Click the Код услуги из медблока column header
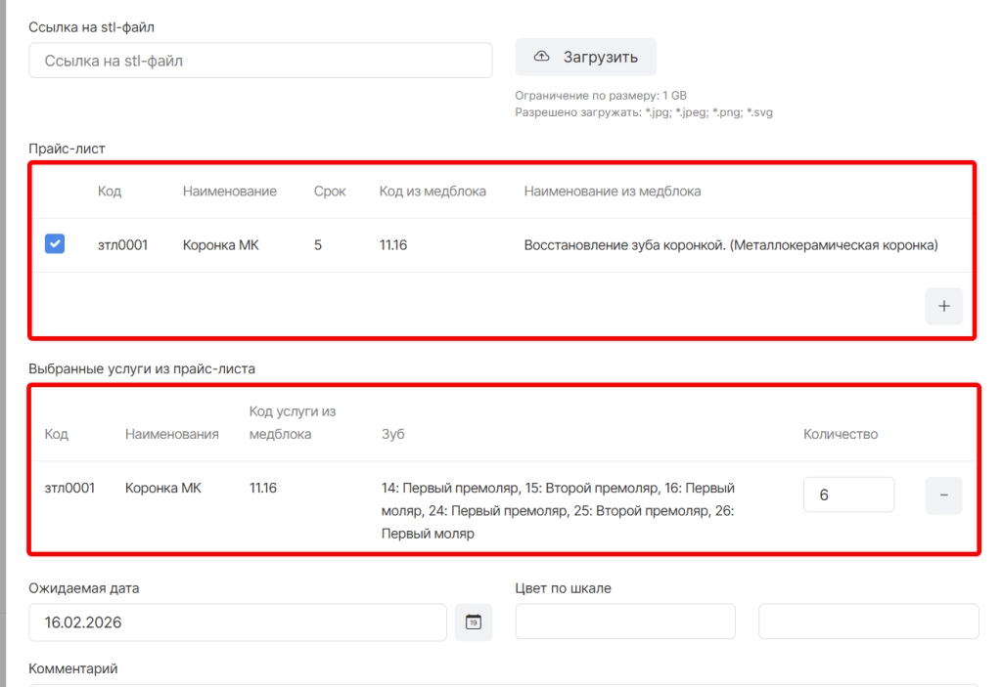1002x687 pixels. 293,423
